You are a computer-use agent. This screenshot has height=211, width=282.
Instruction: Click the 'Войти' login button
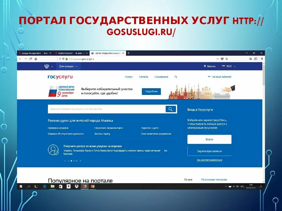tap(209, 139)
